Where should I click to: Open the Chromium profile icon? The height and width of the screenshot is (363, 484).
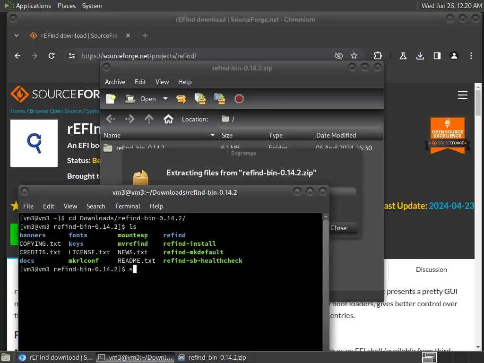(454, 56)
